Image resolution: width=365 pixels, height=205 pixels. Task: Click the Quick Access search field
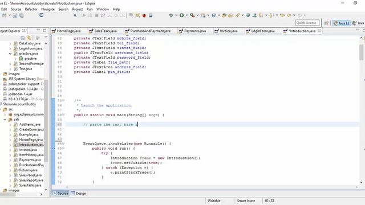tap(307, 23)
